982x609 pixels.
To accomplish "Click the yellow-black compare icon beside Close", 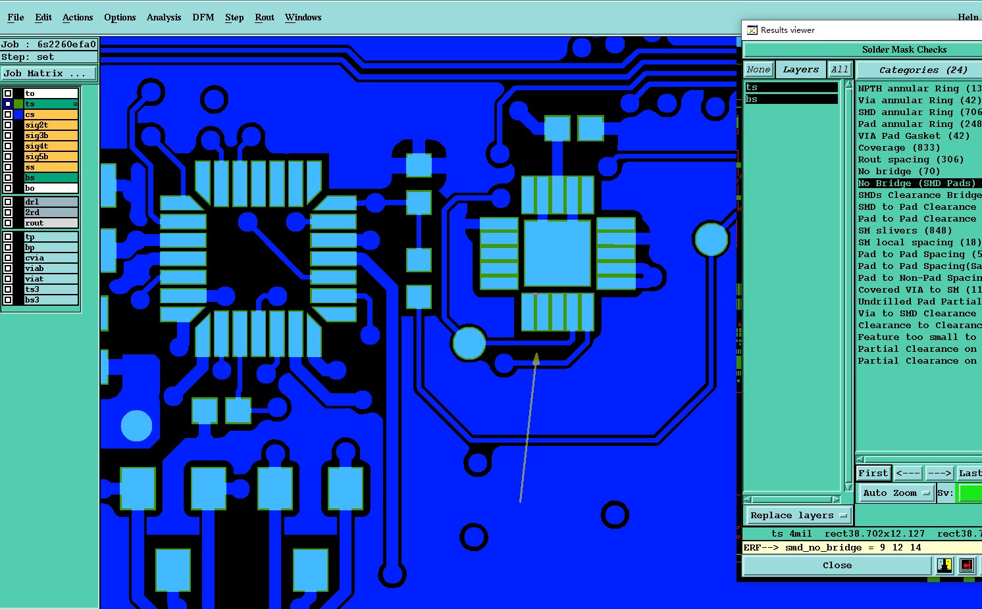I will tap(944, 566).
